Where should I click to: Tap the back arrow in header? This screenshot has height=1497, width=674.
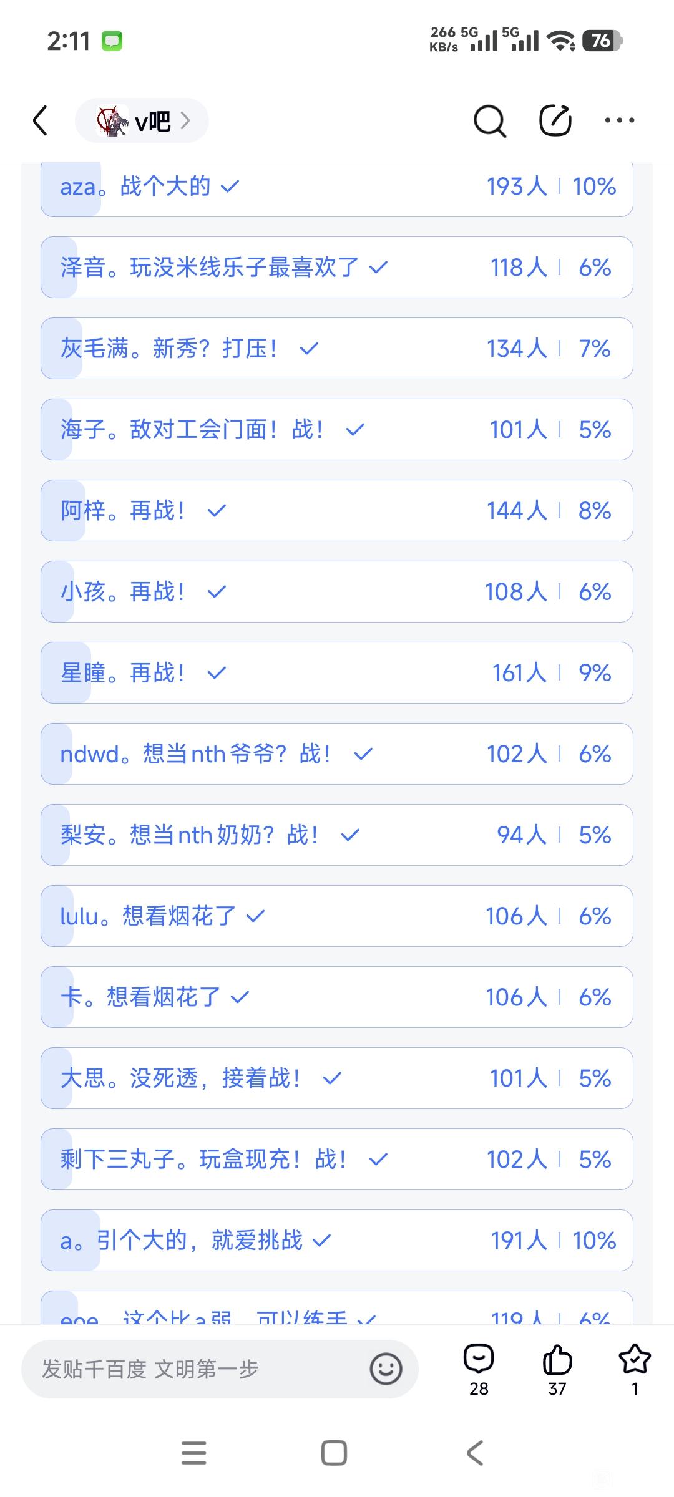[x=41, y=120]
